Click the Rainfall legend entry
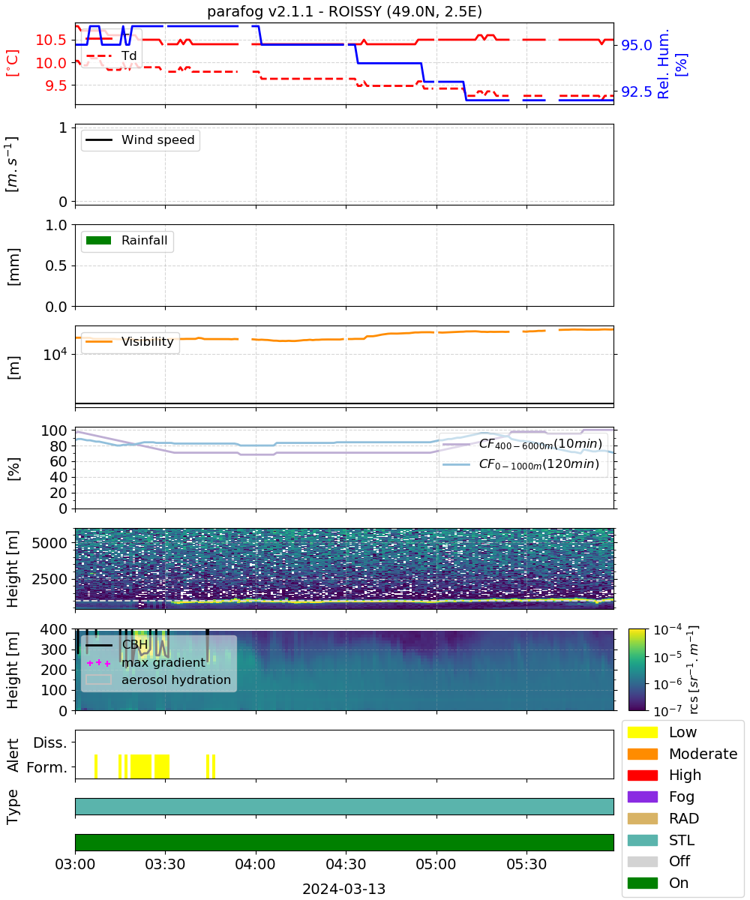The image size is (750, 900). 127,241
